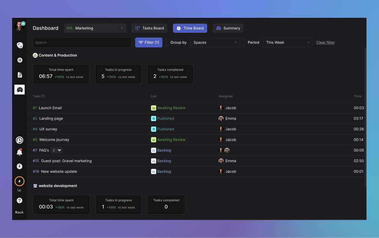Screen dimensions: 379x238
Task: Open the clock history icon in sidebar
Action: click(19, 140)
